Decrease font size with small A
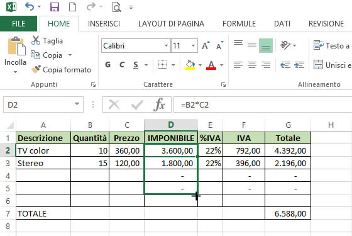This screenshot has width=352, height=236. coord(219,45)
